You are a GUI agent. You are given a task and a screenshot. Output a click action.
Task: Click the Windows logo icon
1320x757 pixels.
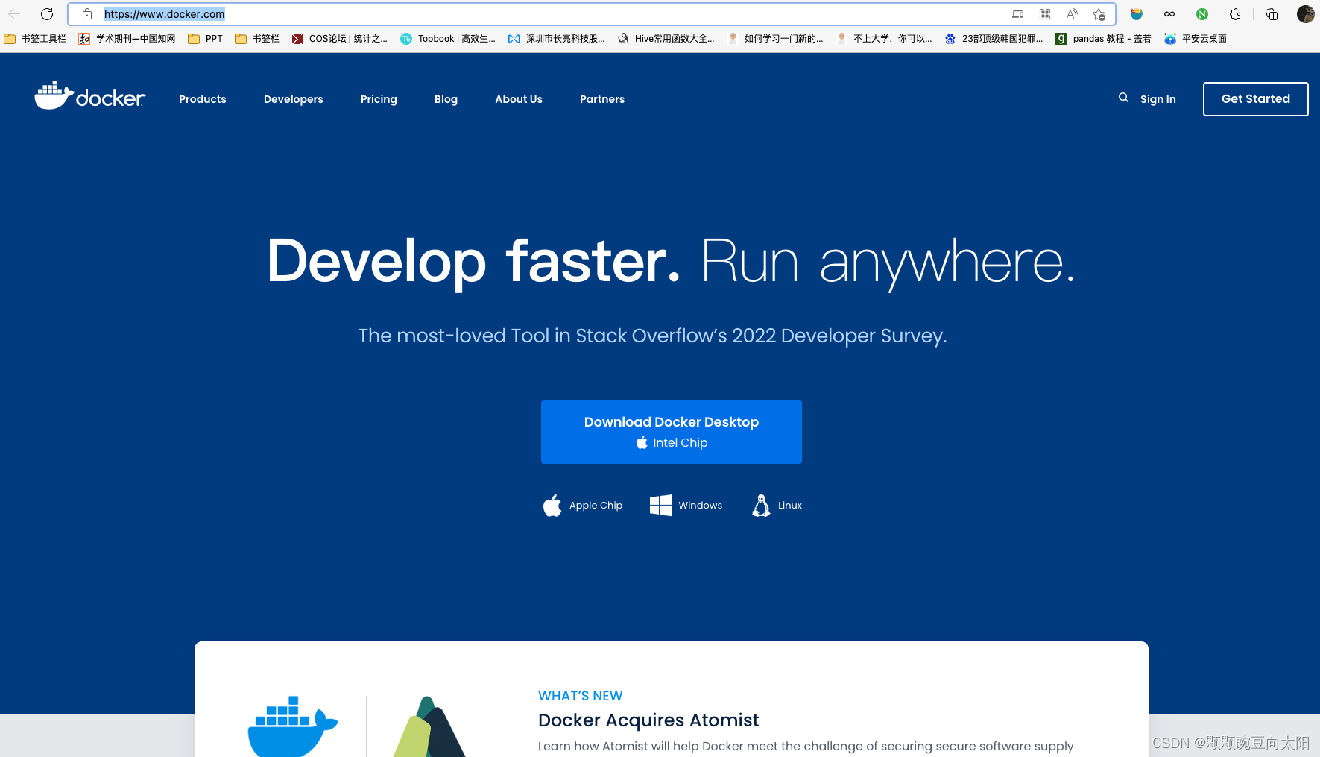[x=660, y=505]
